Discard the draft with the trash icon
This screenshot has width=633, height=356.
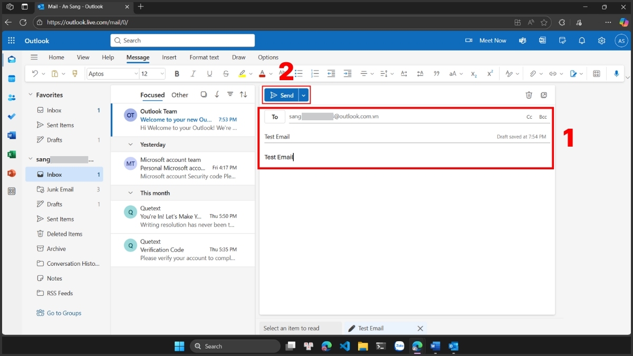529,95
